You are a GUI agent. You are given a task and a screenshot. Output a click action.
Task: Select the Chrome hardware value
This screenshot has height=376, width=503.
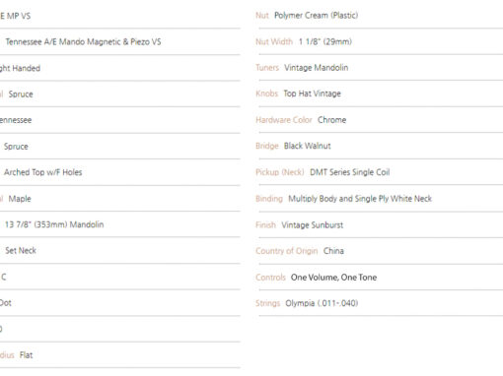[x=331, y=120]
